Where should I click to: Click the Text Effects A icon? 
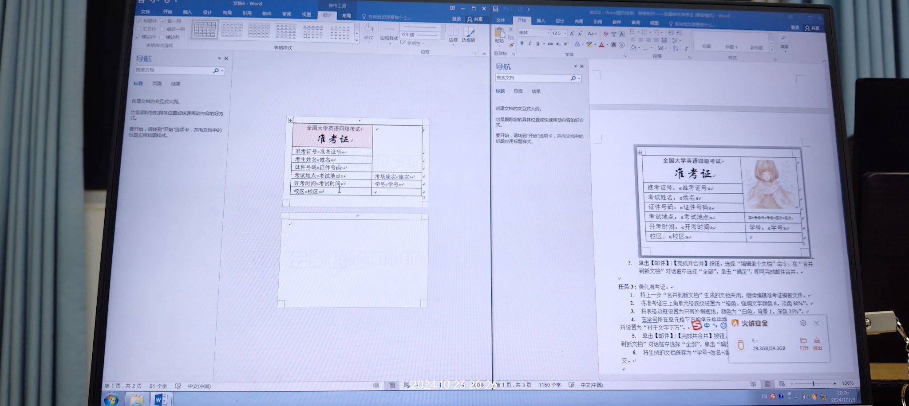point(577,44)
